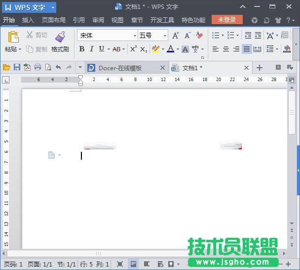
Task: Expand the WPS 文字 application menu arrow
Action: tap(53, 7)
